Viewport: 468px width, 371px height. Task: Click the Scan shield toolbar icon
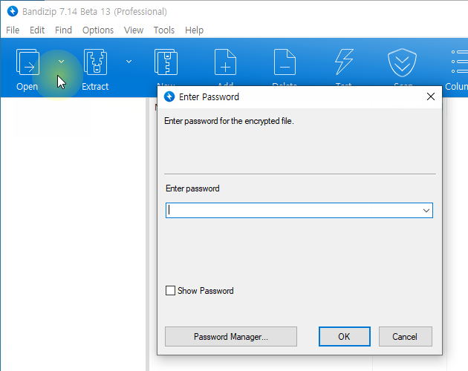pos(403,64)
